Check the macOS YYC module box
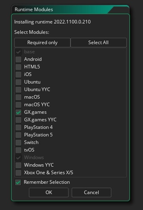143x210 pixels. point(18,105)
